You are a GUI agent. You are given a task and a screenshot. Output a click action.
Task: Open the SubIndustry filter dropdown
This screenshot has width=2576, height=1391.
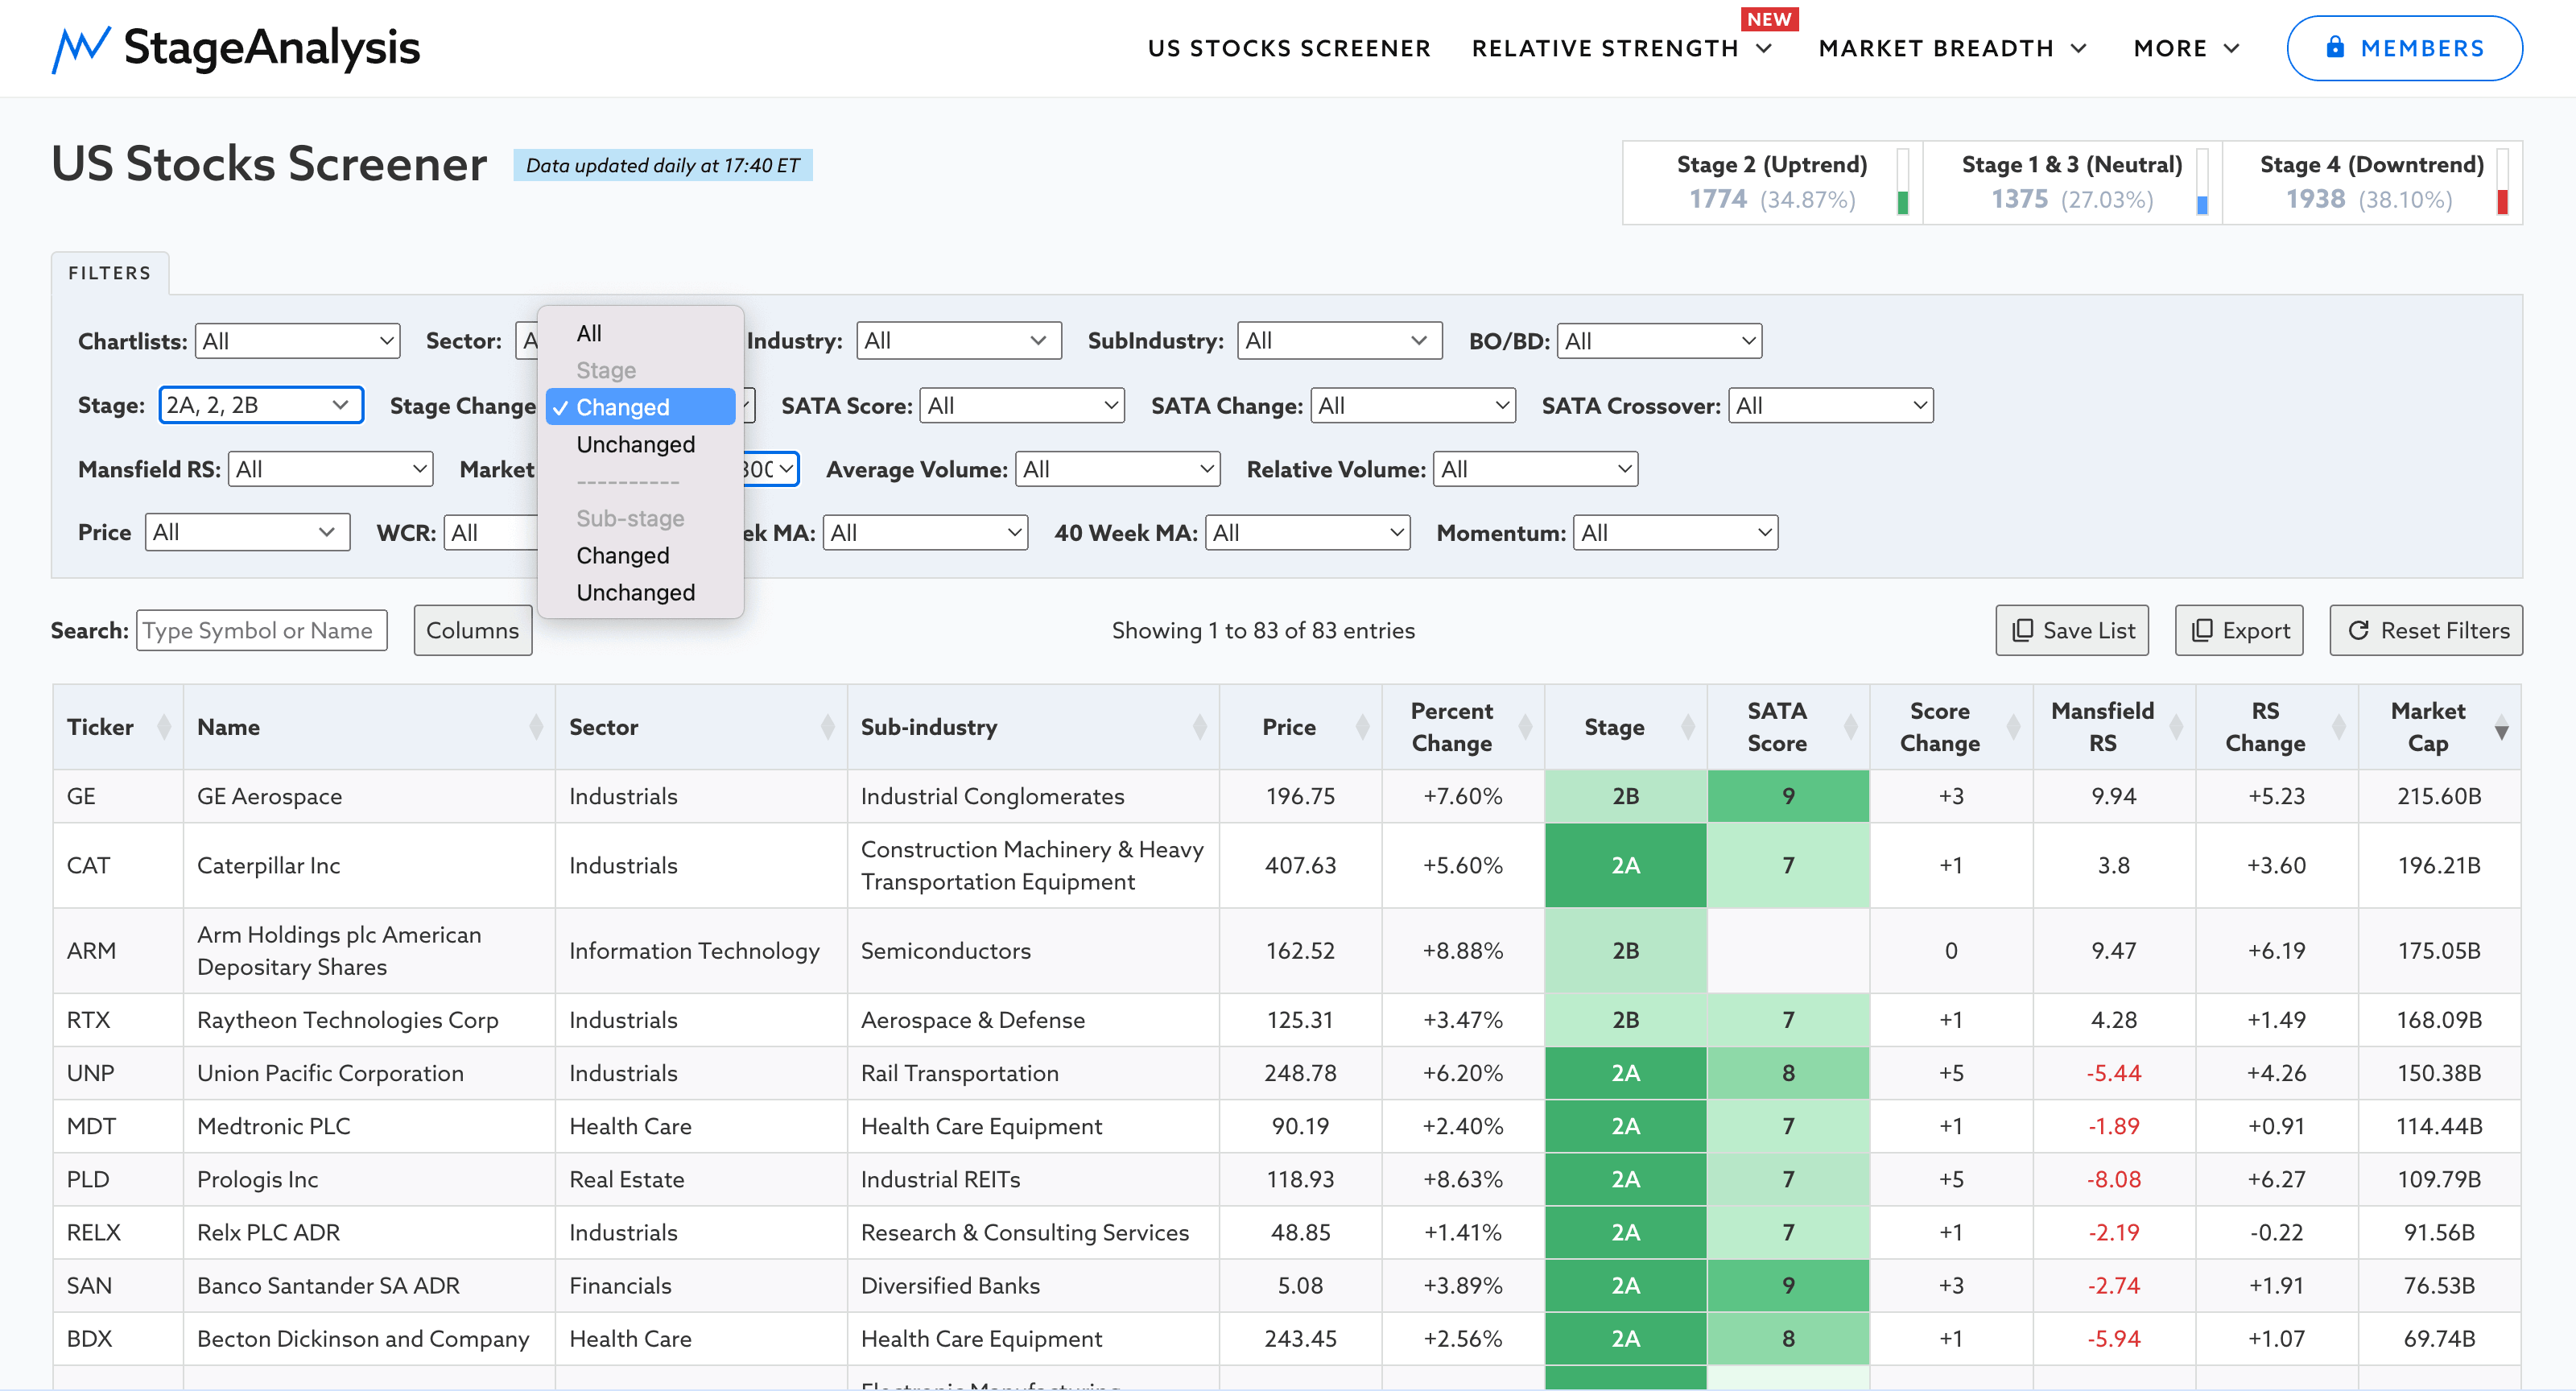pos(1339,341)
